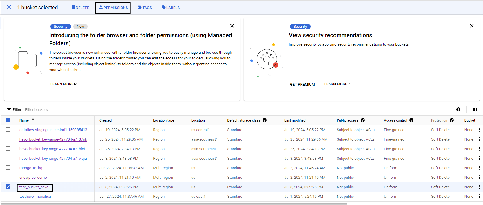Show help for Access control column
The image size is (483, 205).
pyautogui.click(x=411, y=120)
